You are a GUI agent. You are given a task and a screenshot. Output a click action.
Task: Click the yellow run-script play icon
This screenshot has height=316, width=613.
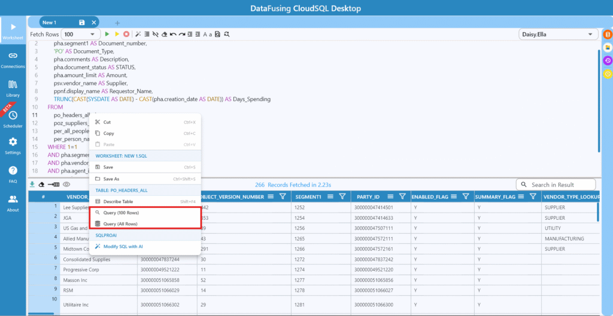click(117, 34)
